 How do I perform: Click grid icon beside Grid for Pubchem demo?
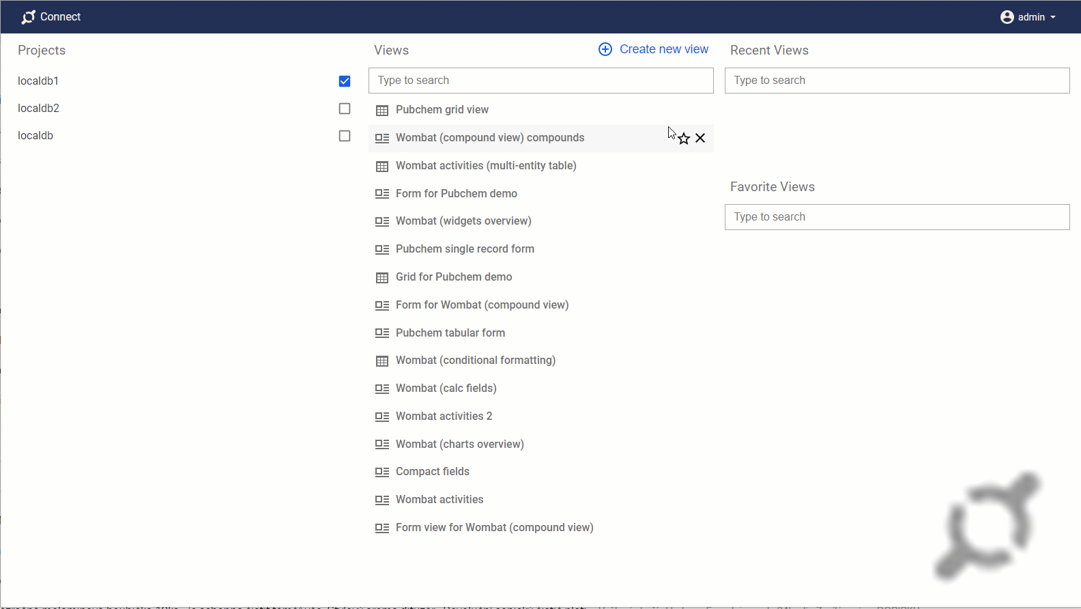(382, 278)
